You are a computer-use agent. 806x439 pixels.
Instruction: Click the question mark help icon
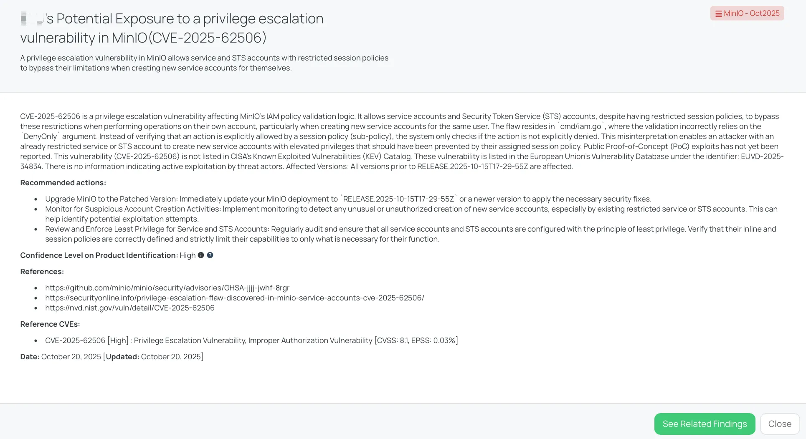210,255
